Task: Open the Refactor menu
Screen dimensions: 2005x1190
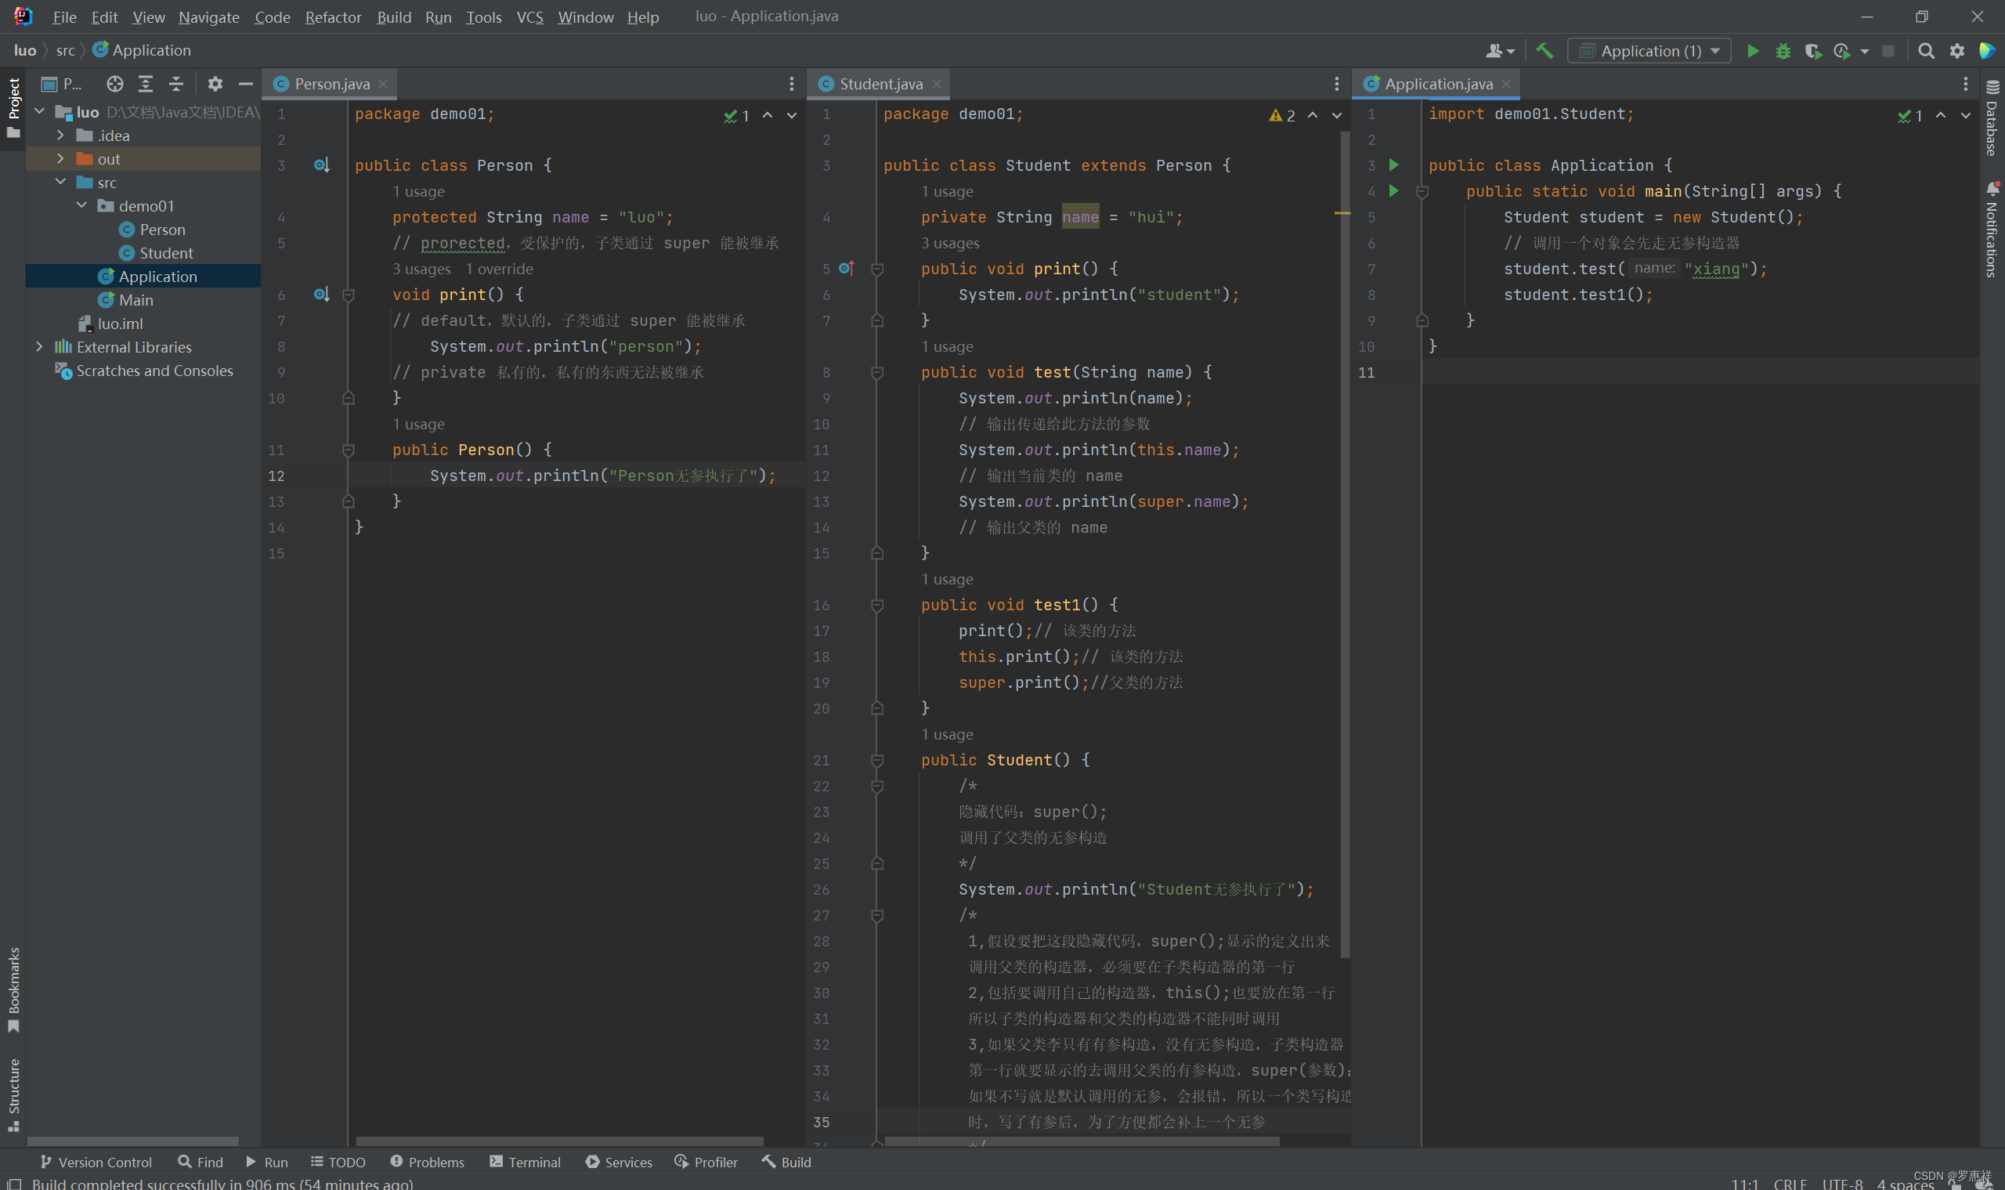Action: [x=333, y=16]
